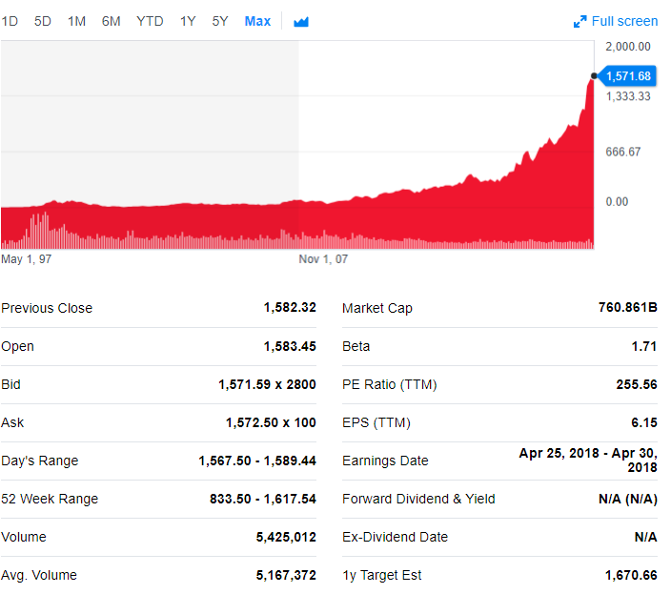Select the 1D time range
The image size is (671, 594).
[10, 21]
